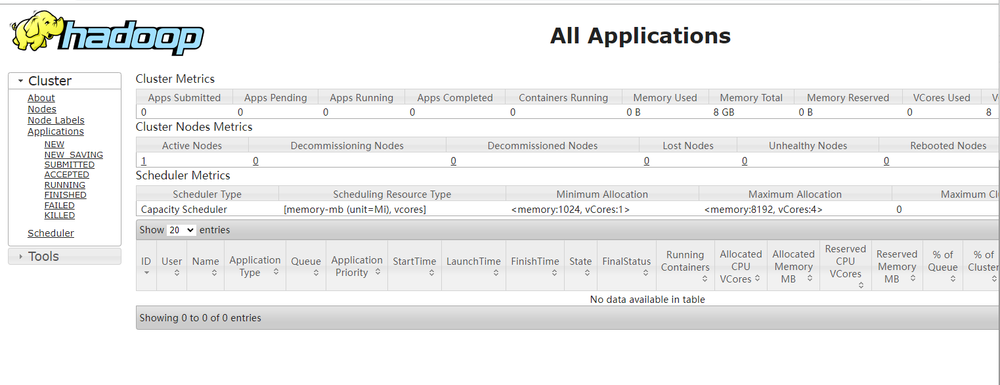The height and width of the screenshot is (385, 1000).
Task: Filter applications by NEW state
Action: [54, 145]
